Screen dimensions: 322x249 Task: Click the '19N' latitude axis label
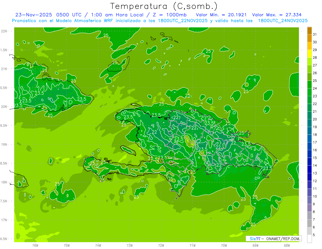(5, 145)
